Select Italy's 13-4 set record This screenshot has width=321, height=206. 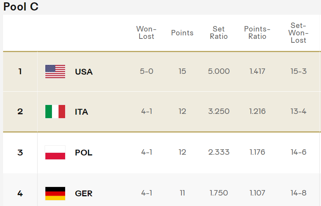[x=299, y=111]
